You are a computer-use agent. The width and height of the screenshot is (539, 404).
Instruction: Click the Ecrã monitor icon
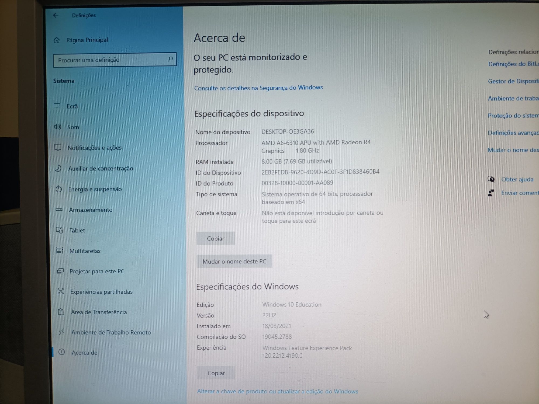tap(57, 106)
